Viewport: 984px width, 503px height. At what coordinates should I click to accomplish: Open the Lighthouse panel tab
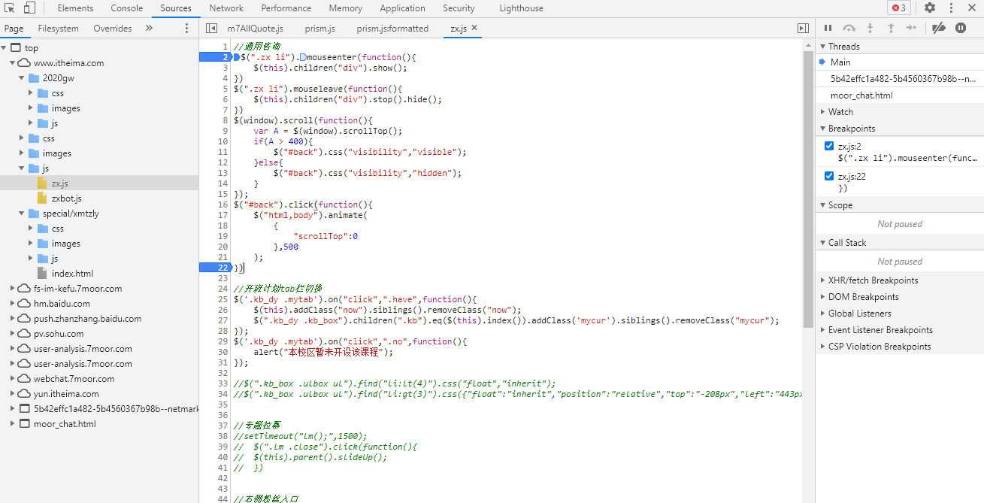521,8
